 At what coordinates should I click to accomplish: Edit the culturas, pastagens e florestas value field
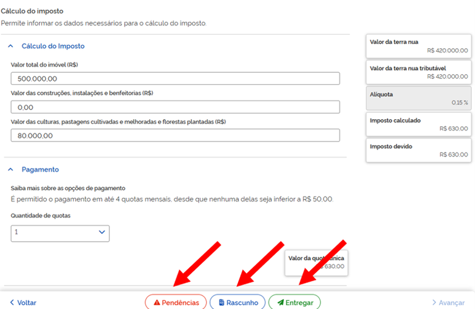click(x=175, y=135)
